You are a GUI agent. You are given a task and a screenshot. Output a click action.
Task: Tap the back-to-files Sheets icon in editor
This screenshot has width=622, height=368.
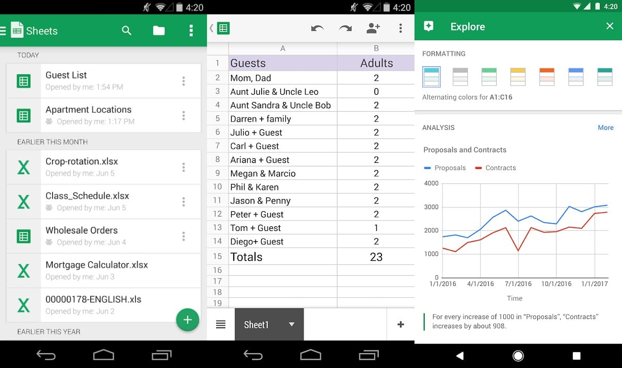click(x=223, y=28)
